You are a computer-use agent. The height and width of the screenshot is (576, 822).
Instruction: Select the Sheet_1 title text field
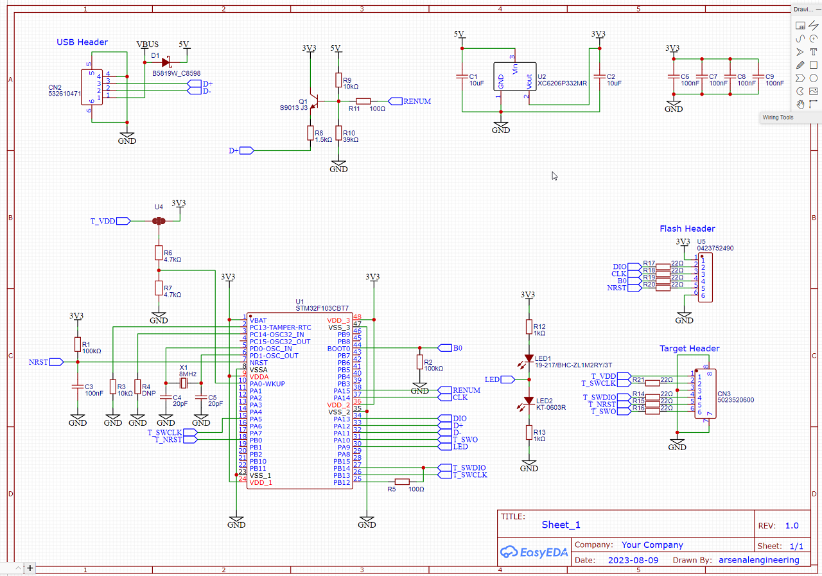[x=561, y=525]
